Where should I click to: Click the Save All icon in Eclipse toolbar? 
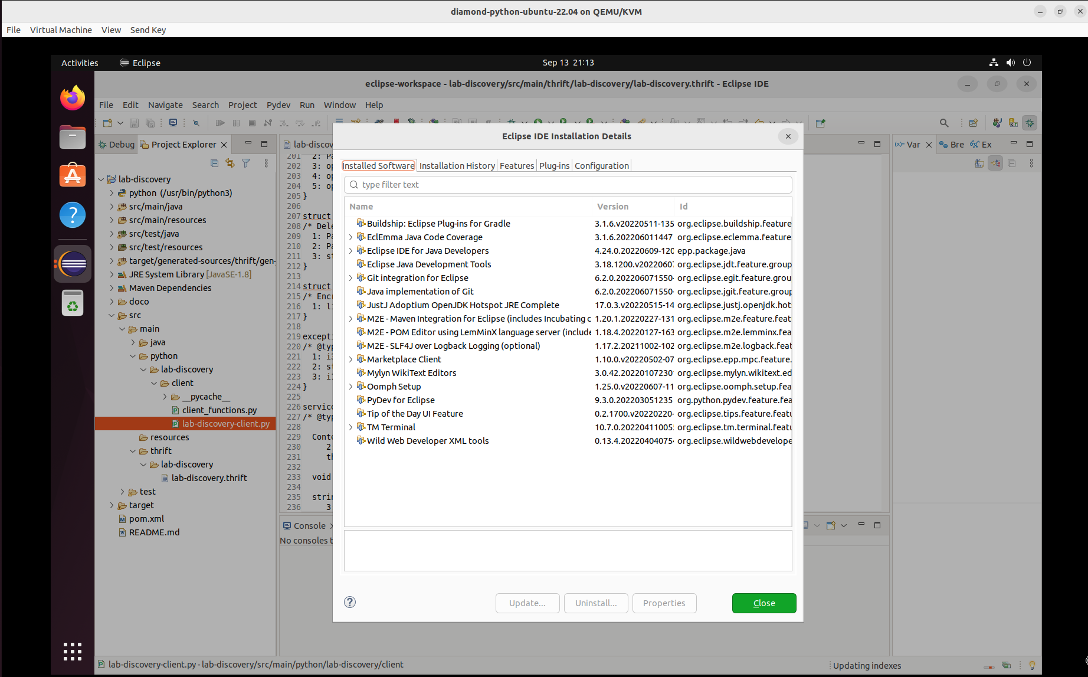tap(150, 123)
